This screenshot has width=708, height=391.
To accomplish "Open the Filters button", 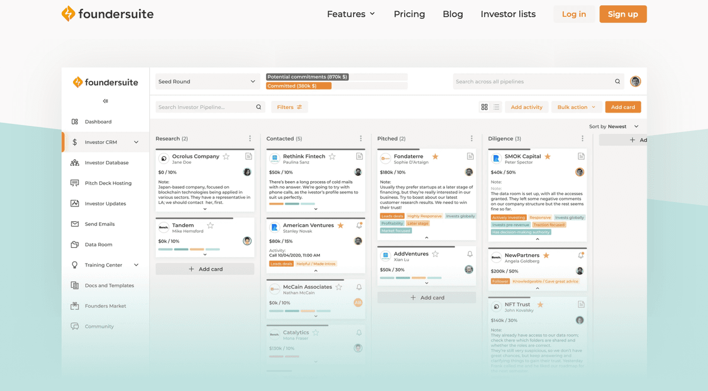I will click(290, 107).
